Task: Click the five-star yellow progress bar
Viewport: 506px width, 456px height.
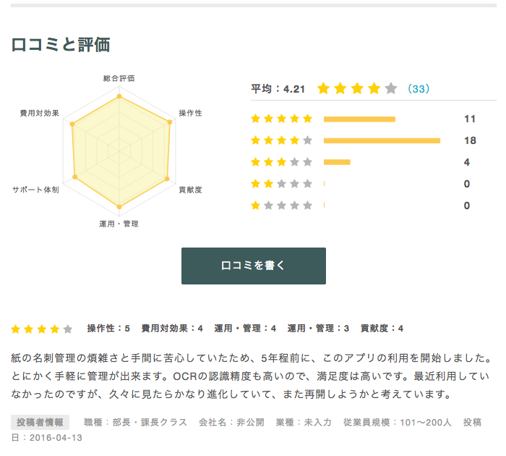Action: (x=359, y=119)
